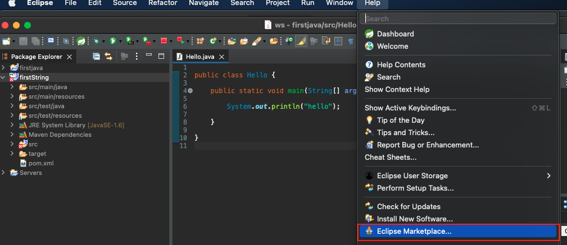Select the target folder in tree
Screen dimensions: 567x245
click(37, 154)
